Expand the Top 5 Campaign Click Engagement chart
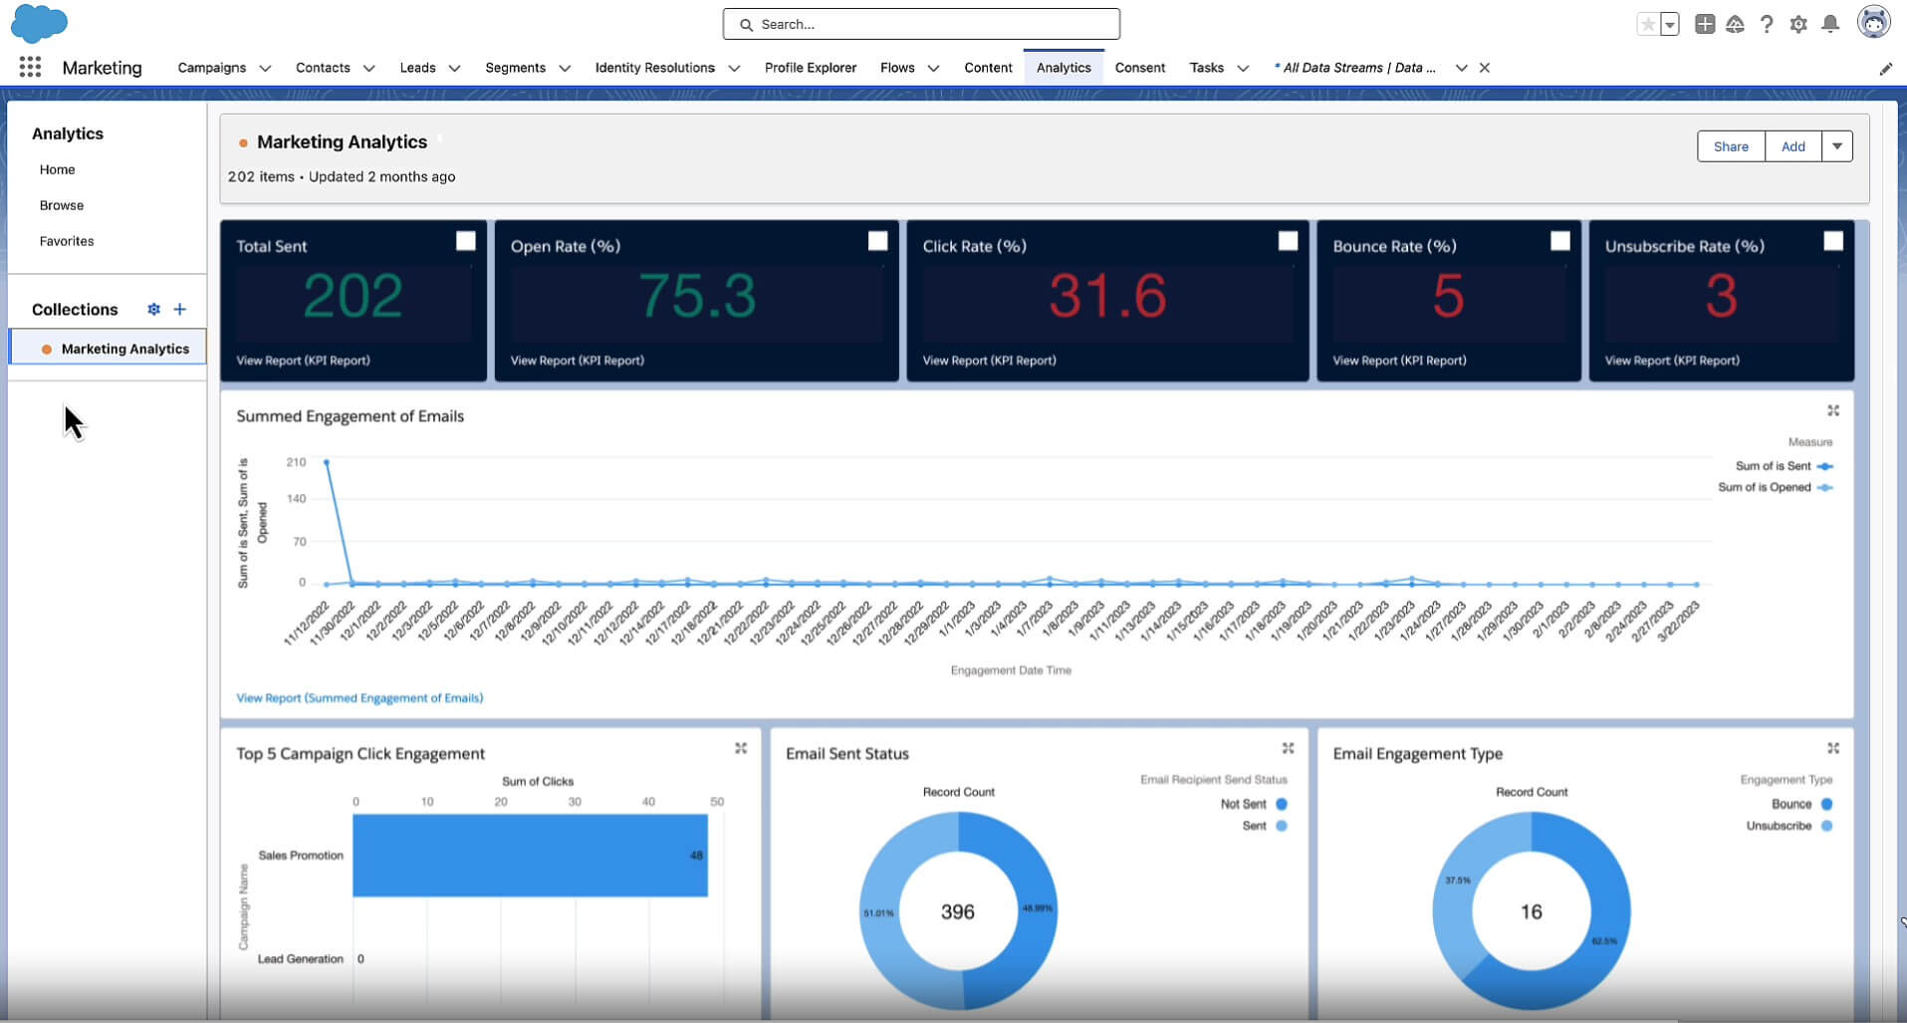 tap(741, 748)
